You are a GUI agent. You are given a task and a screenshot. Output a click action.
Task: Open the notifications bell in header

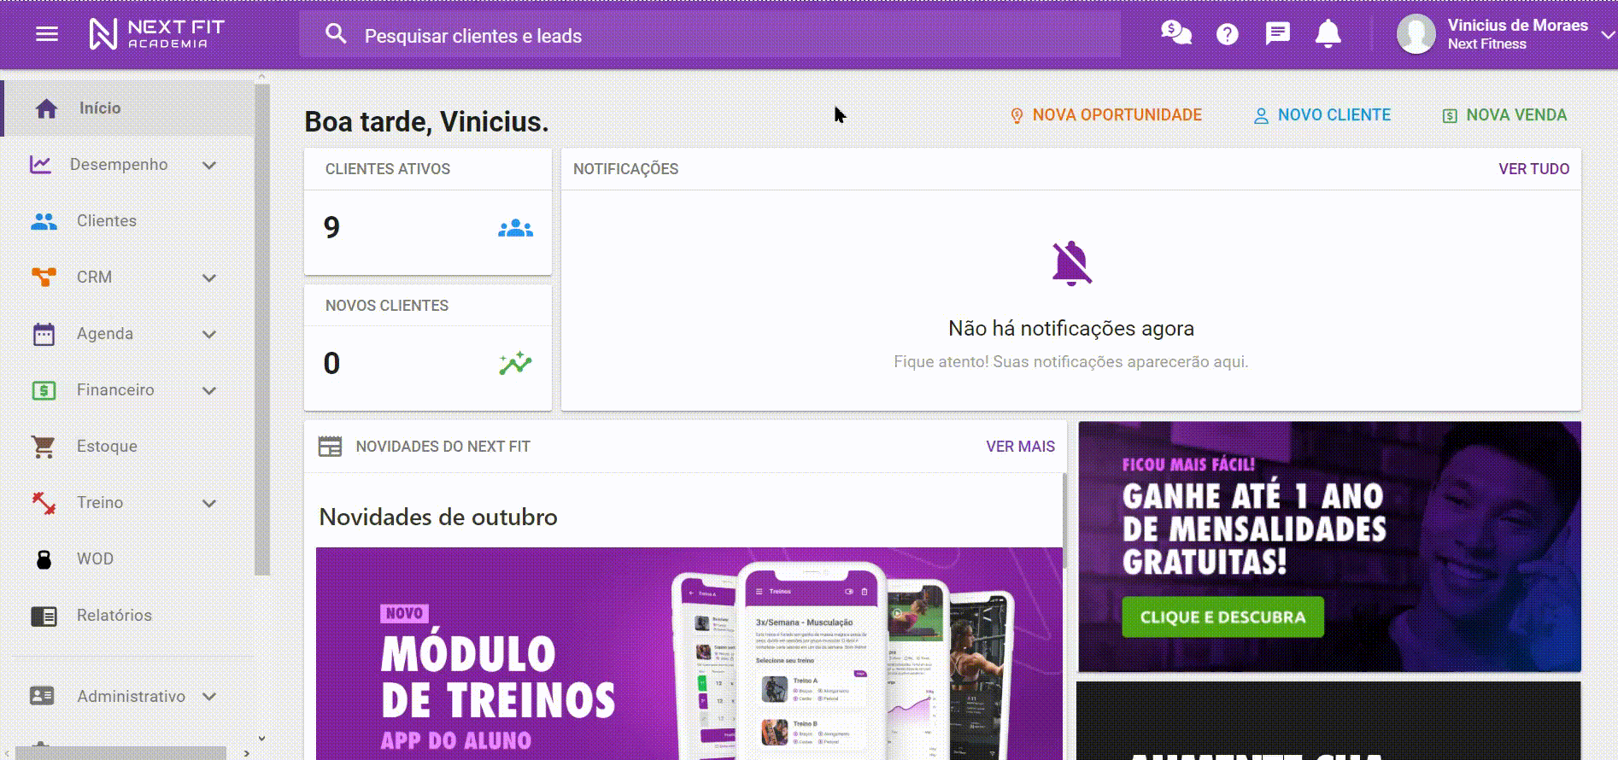click(1328, 34)
